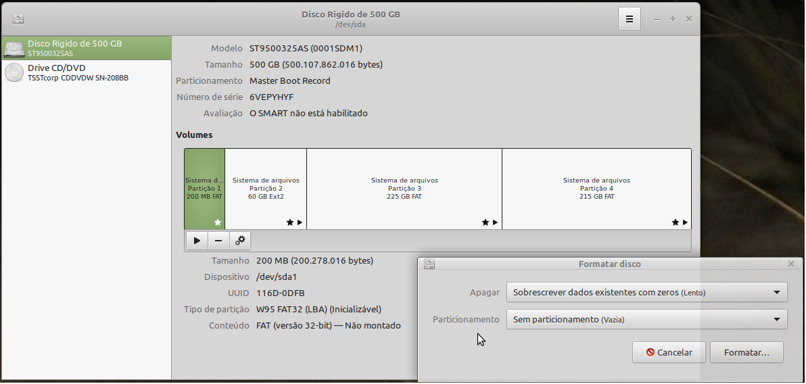Click the /dev/sda subtitle in title bar
806x384 pixels.
click(x=350, y=24)
